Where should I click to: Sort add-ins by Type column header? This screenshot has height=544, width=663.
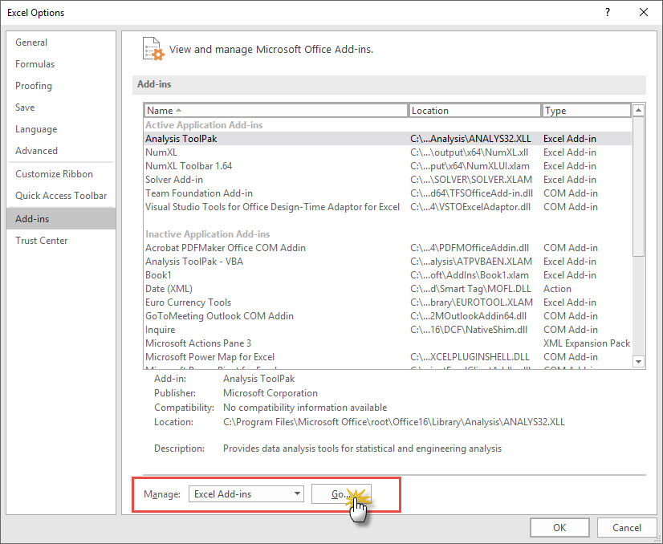(585, 111)
